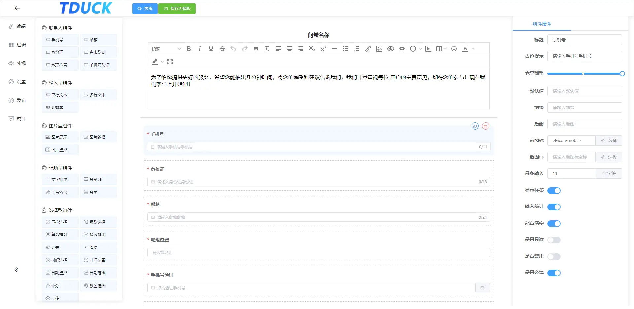The height and width of the screenshot is (309, 634).
Task: Toggle bold formatting in the editor toolbar
Action: tap(189, 49)
